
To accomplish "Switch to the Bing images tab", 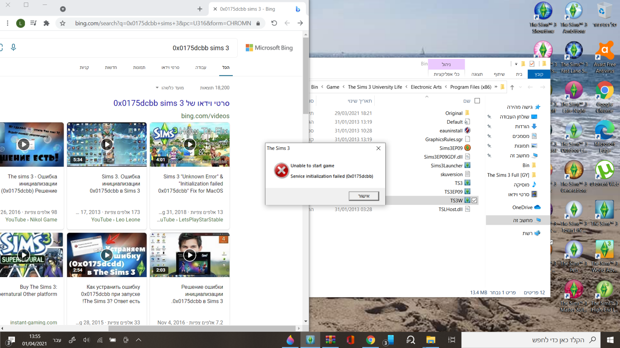I will tap(139, 67).
